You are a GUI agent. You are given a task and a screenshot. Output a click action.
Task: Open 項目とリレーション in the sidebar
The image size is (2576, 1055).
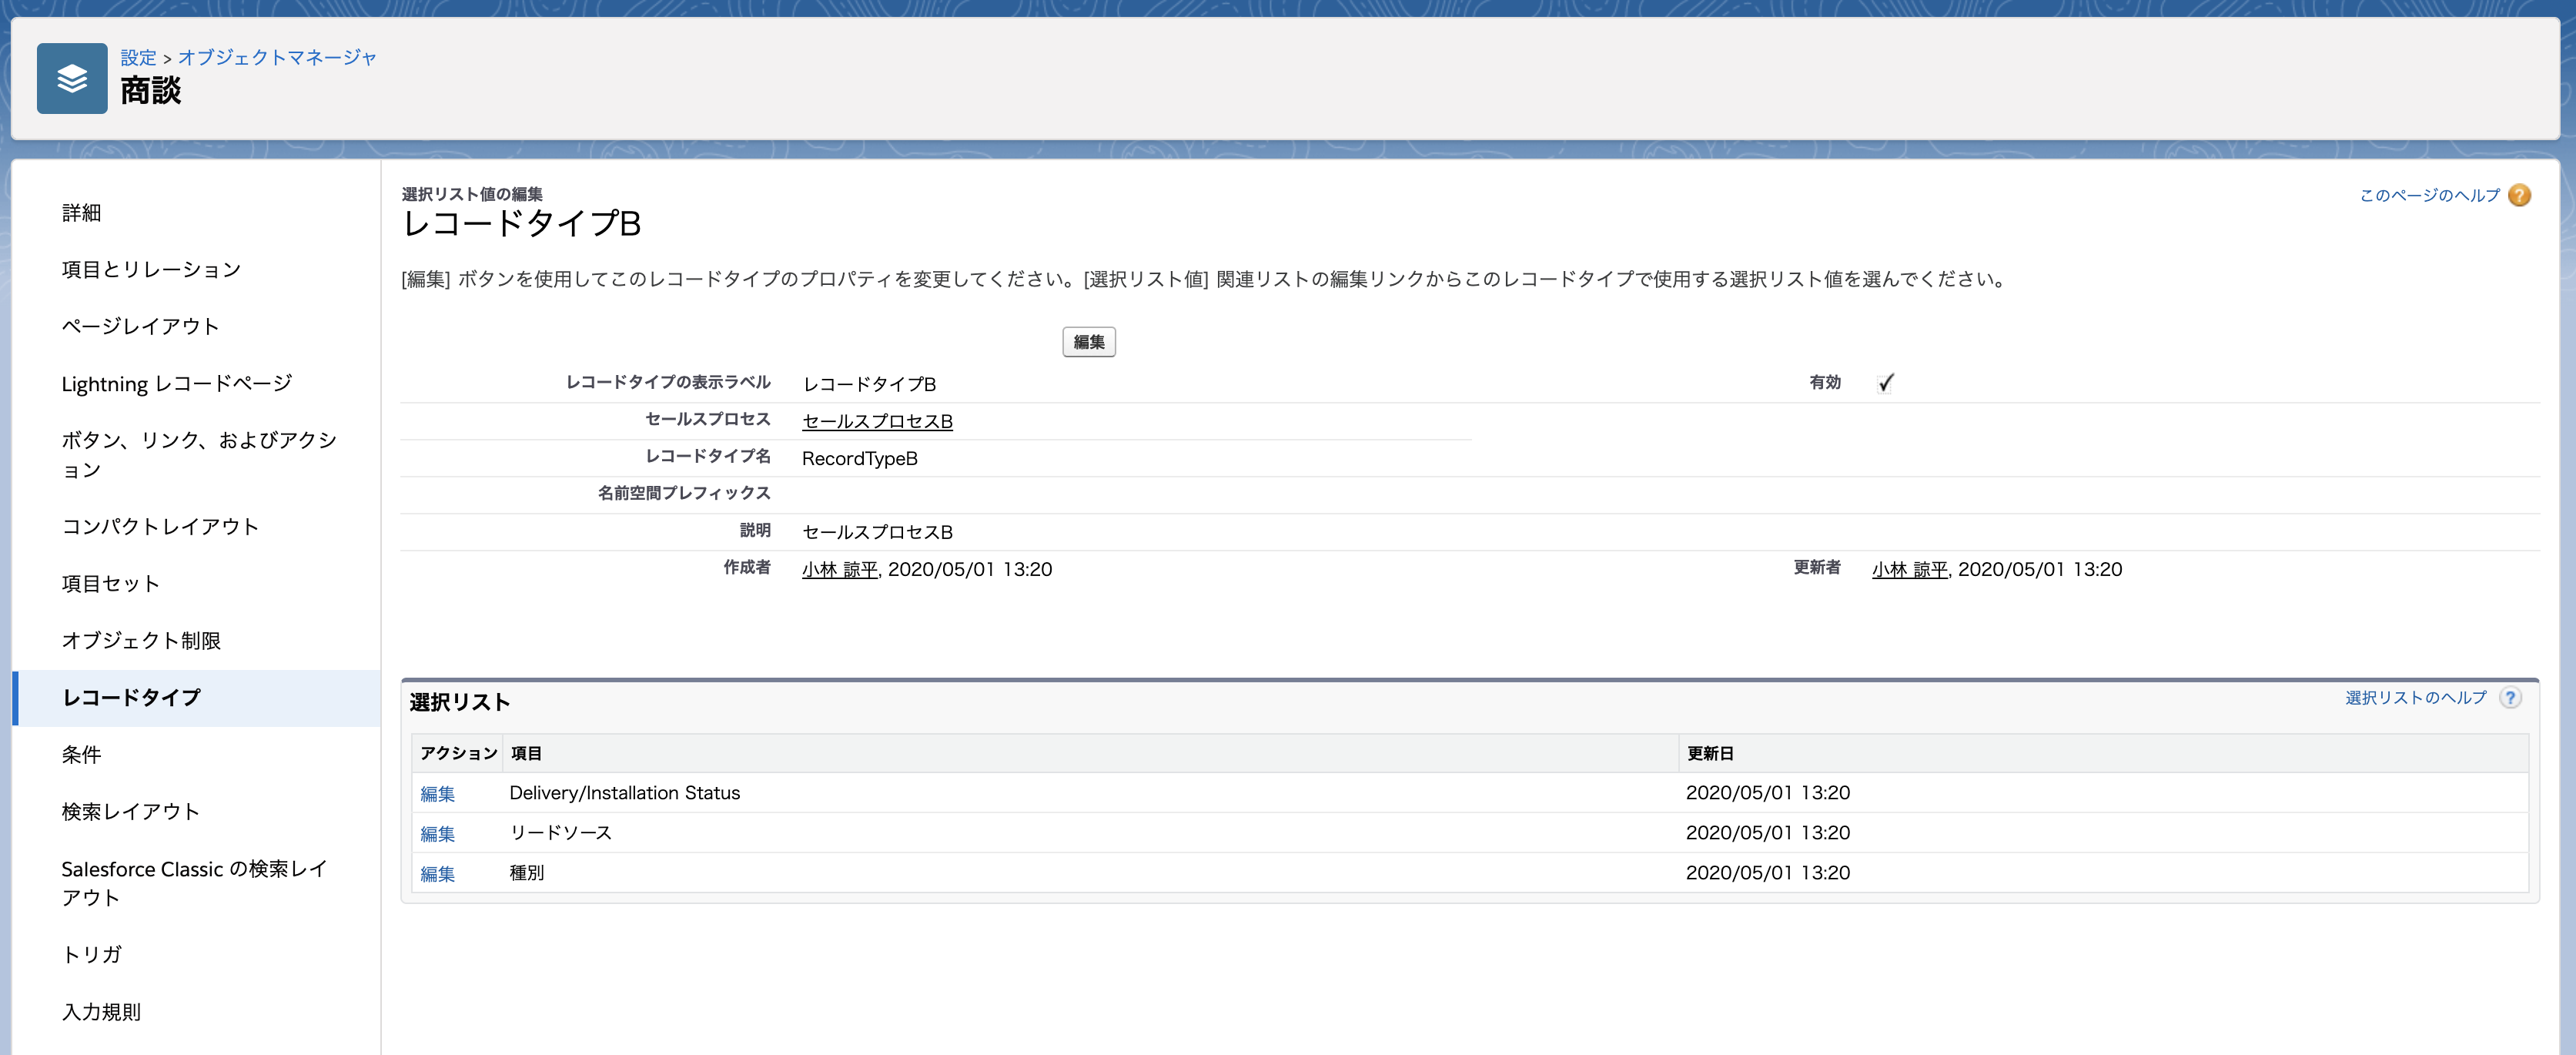(x=150, y=268)
